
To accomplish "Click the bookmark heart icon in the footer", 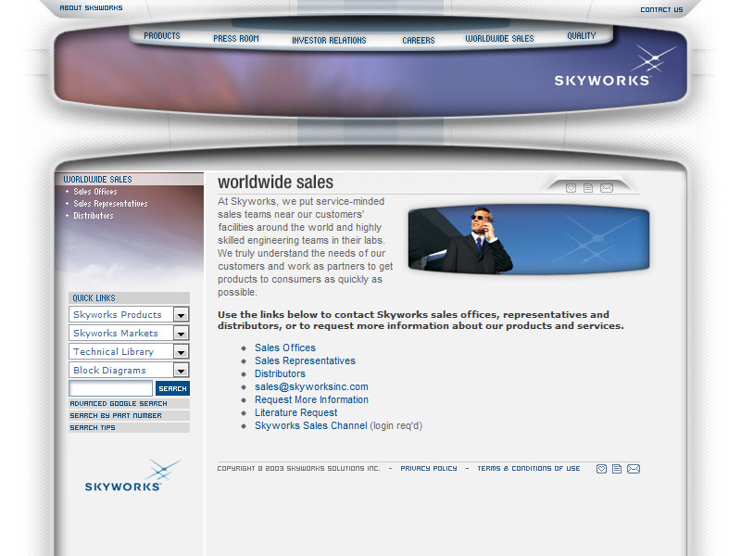I will coord(601,469).
